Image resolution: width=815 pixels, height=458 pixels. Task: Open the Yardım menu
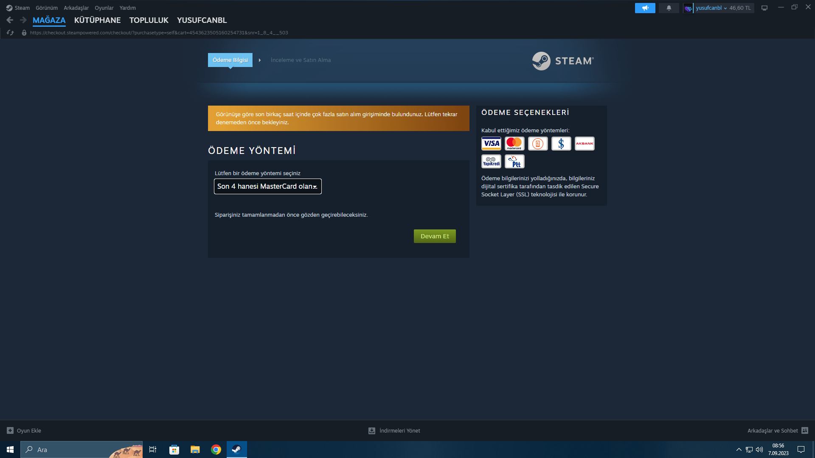[x=128, y=8]
